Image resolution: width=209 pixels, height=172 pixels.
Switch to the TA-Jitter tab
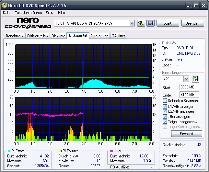pos(118,36)
